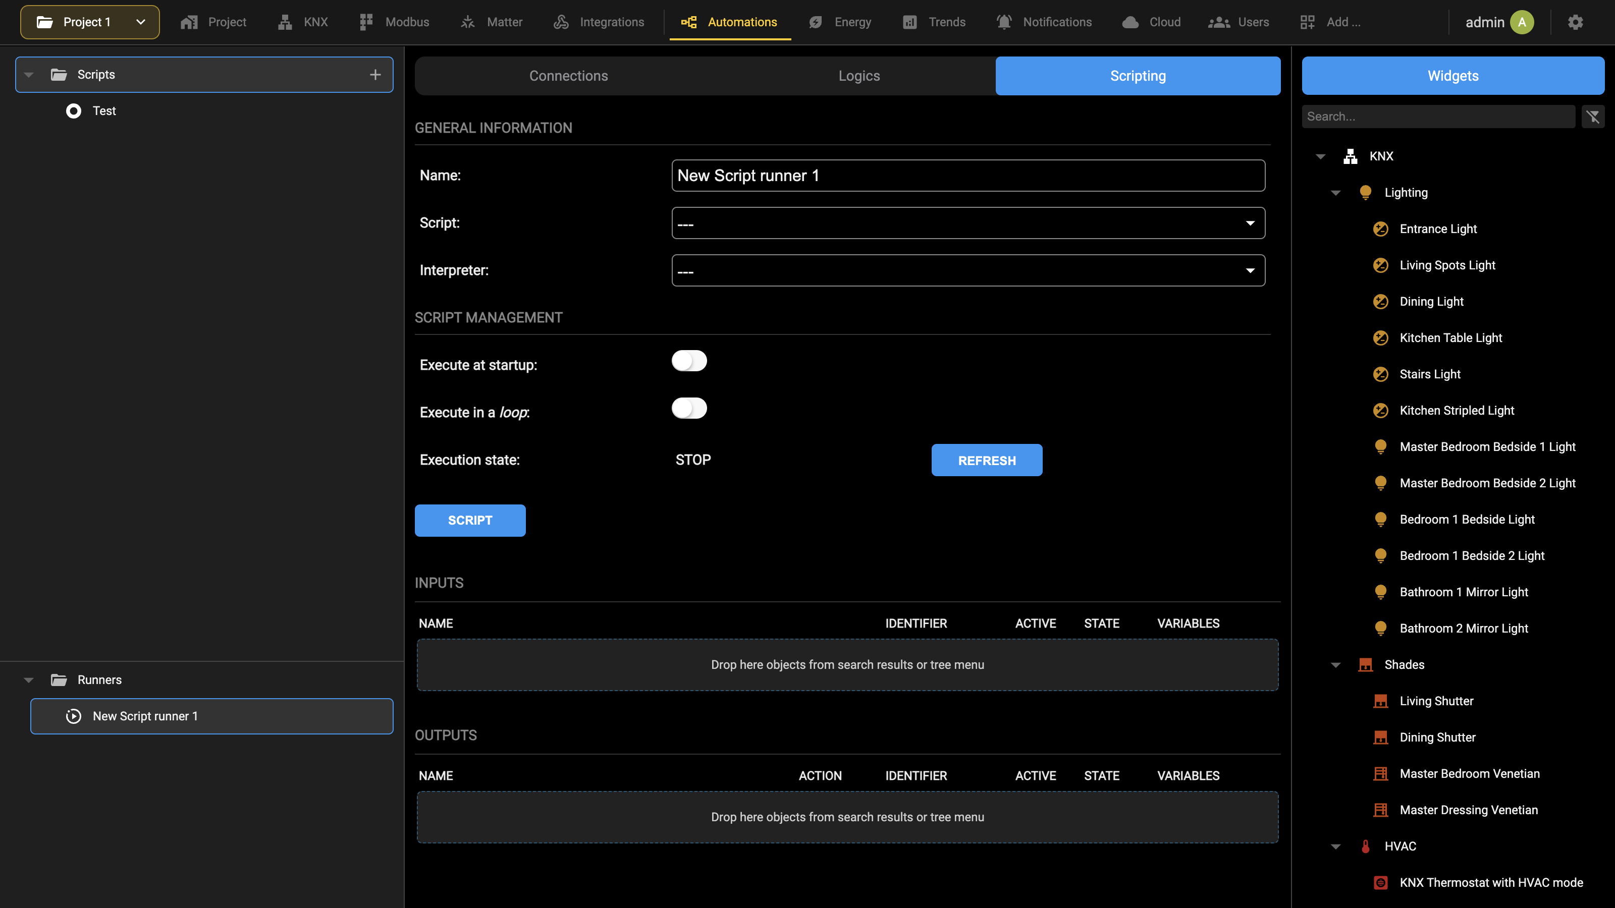The height and width of the screenshot is (908, 1615).
Task: Click the REFRESH button
Action: (987, 461)
